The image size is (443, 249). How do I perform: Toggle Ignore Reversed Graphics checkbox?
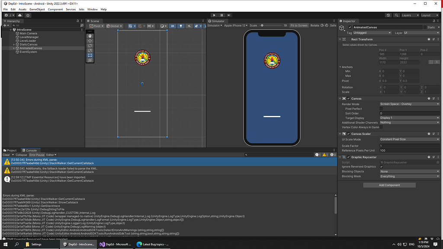[x=381, y=166]
